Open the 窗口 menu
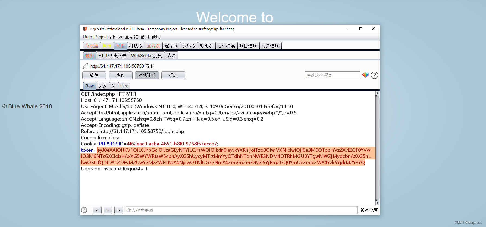This screenshot has width=486, height=227. click(x=145, y=37)
